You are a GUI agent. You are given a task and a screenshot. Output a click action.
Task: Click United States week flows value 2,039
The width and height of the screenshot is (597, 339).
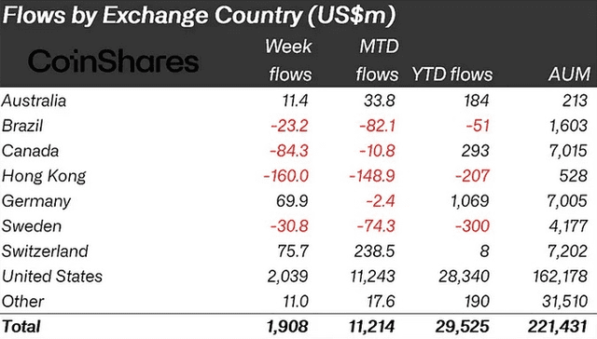[287, 277]
